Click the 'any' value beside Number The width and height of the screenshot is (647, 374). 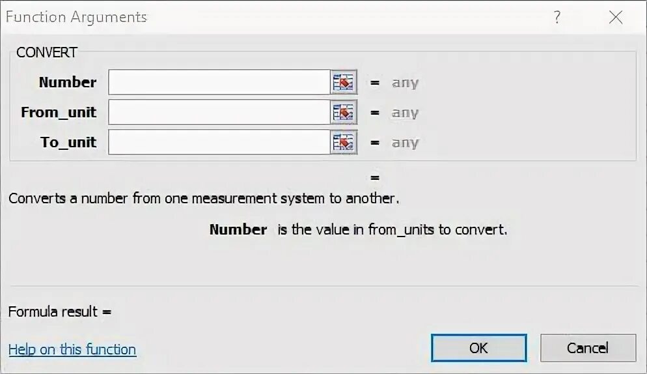pos(405,83)
